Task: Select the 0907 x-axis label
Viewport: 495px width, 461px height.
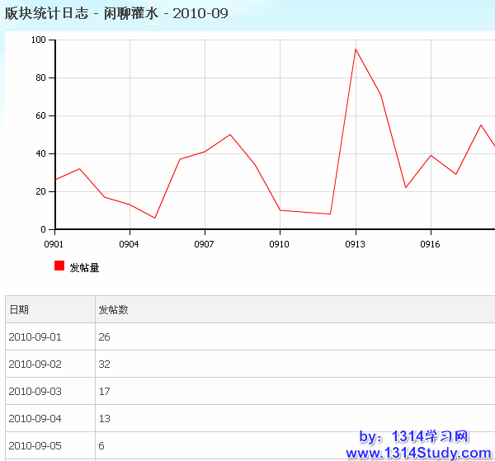Action: [204, 244]
